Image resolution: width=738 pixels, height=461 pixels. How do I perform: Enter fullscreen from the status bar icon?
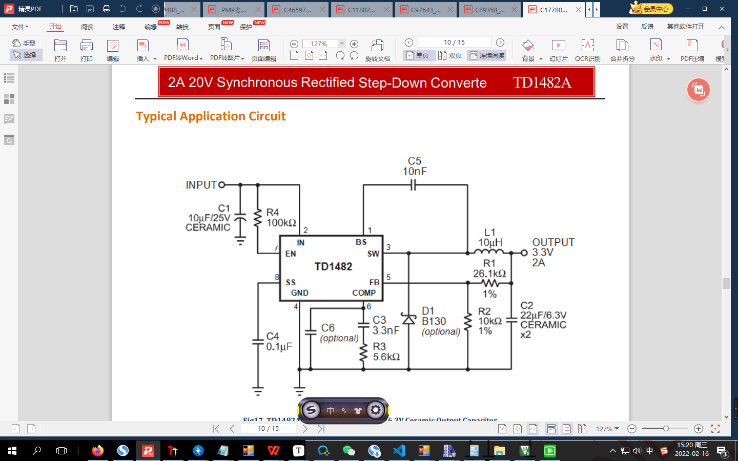pyautogui.click(x=715, y=429)
